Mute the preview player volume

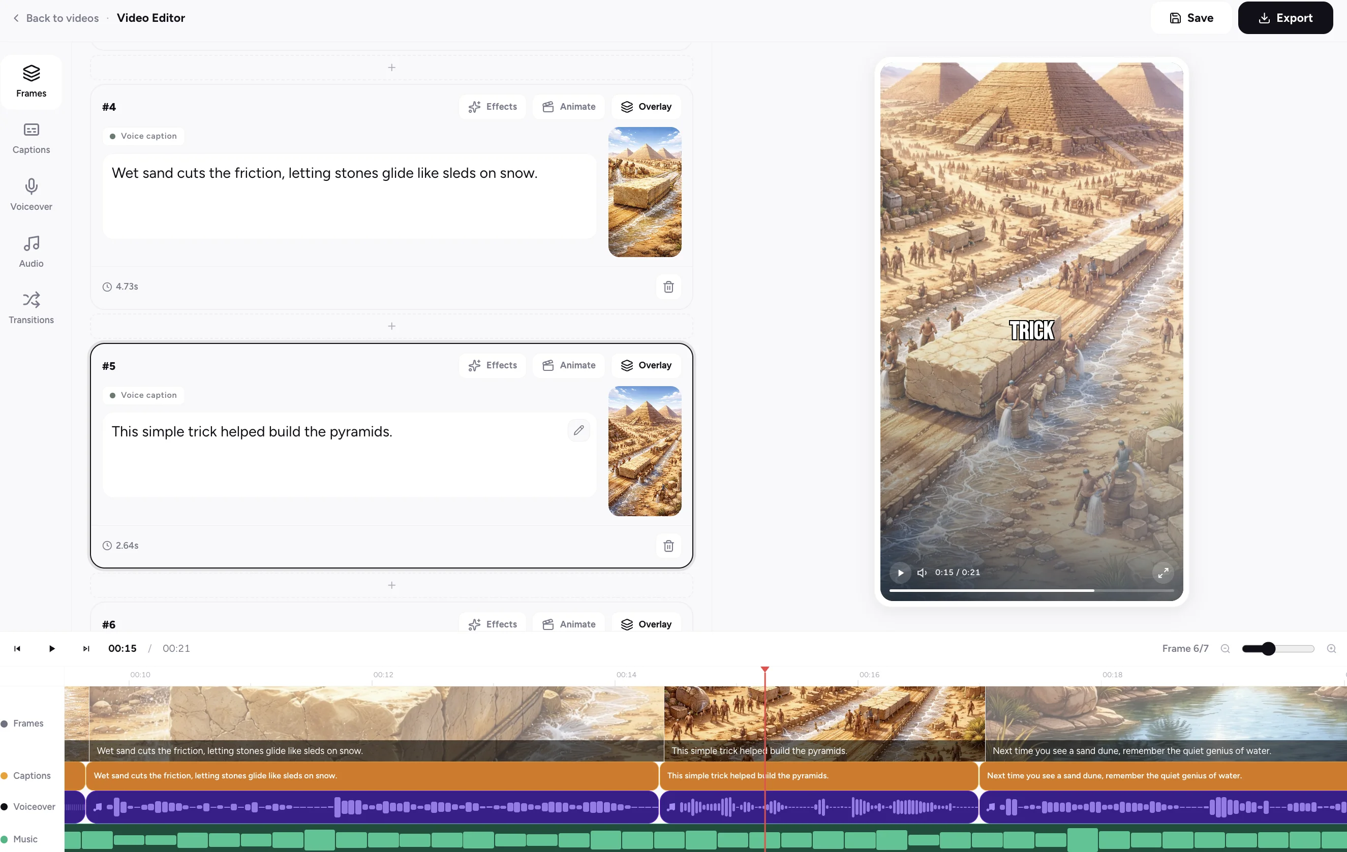pos(922,573)
